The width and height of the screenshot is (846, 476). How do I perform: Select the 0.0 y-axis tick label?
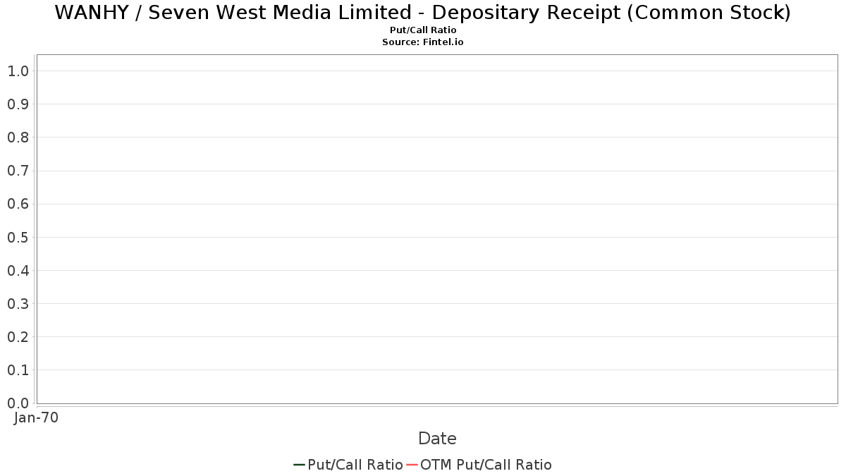pos(18,403)
